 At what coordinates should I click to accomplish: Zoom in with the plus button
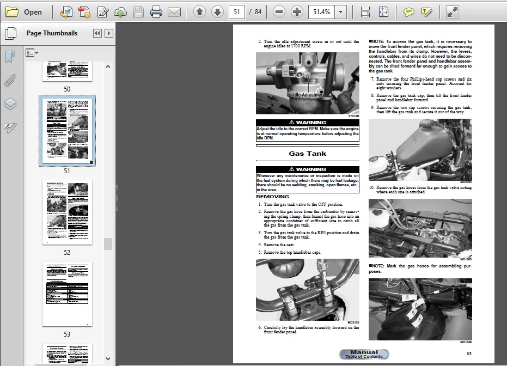(x=297, y=13)
